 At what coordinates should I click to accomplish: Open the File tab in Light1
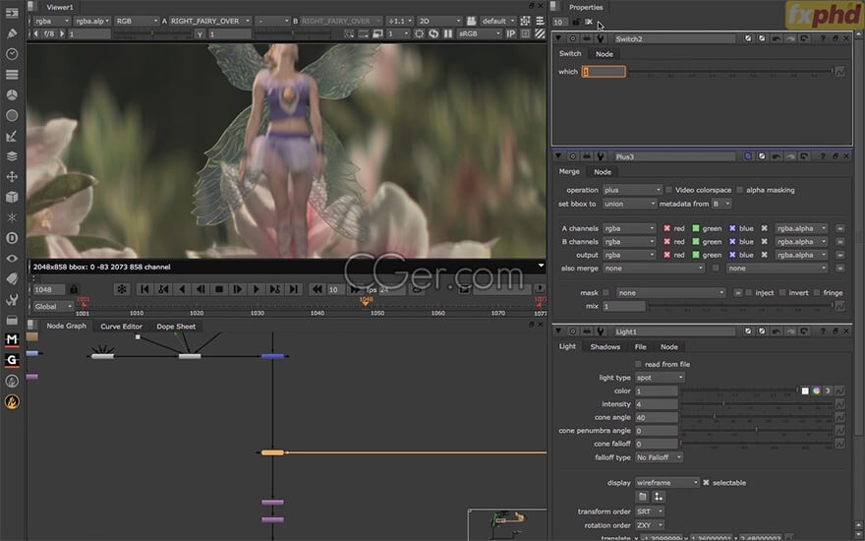[x=640, y=346]
